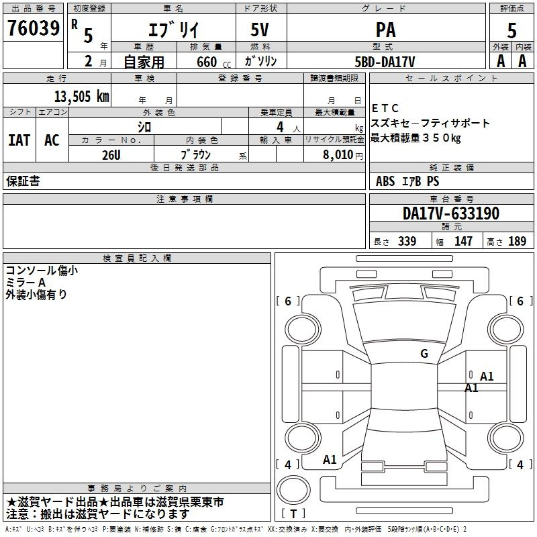The image size is (537, 537).
Task: Select the vehicle name エブリイ
Action: pyautogui.click(x=173, y=30)
